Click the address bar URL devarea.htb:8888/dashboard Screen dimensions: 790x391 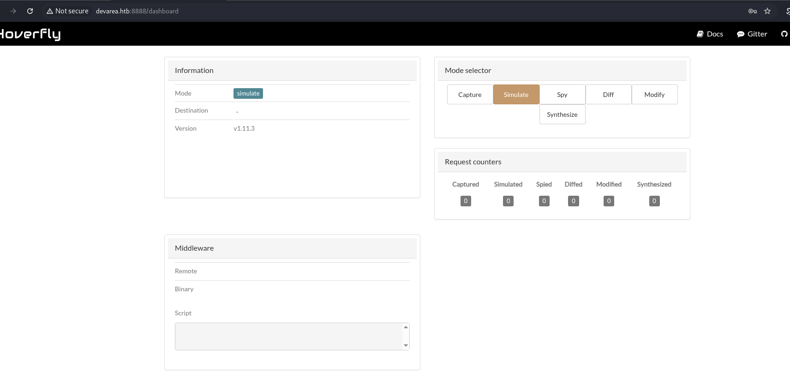pos(137,11)
